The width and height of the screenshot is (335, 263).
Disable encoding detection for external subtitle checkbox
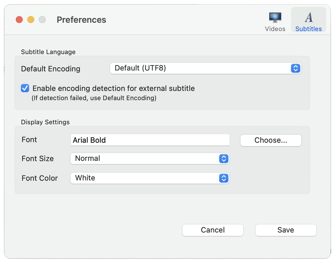tap(25, 88)
